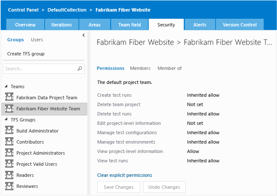This screenshot has height=196, width=277.
Task: Collapse the left groups pane with the chevron
Action: coord(84,35)
